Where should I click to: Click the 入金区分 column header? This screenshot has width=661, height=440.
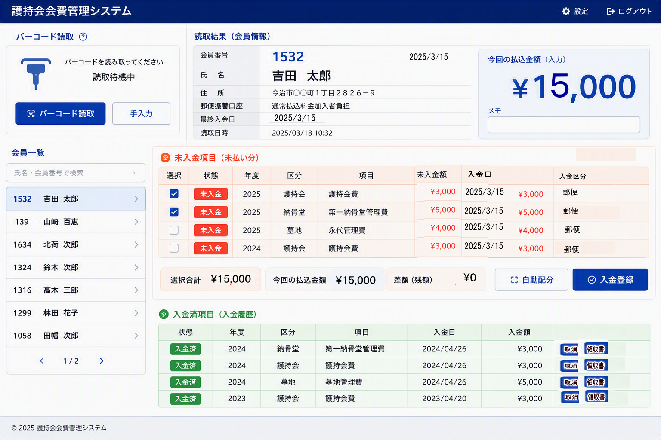[x=572, y=176]
